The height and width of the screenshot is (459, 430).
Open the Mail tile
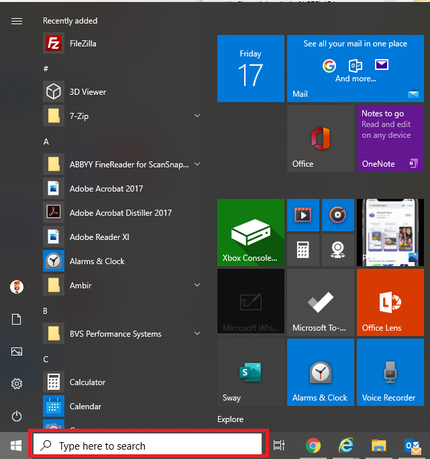click(356, 69)
